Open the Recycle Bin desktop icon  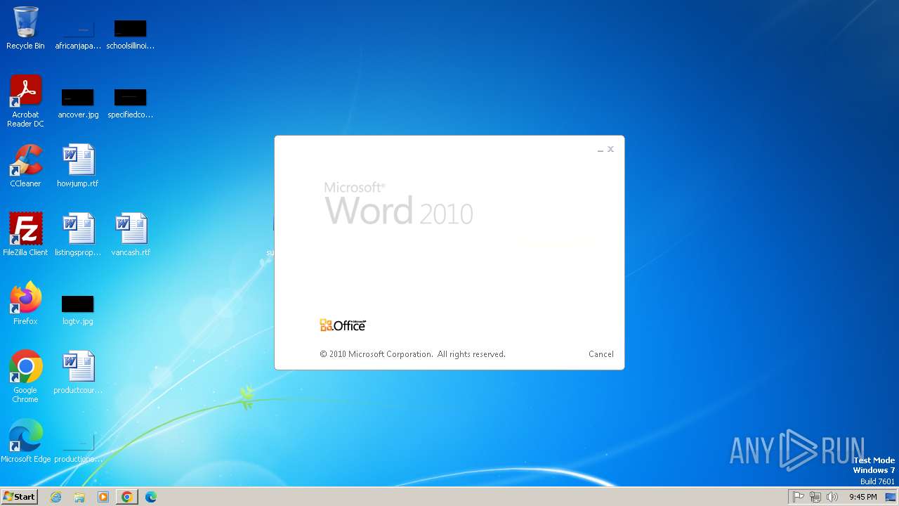(x=25, y=28)
